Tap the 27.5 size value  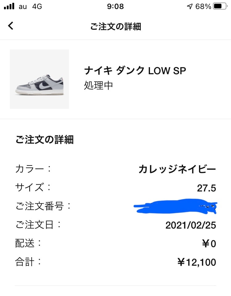point(206,188)
